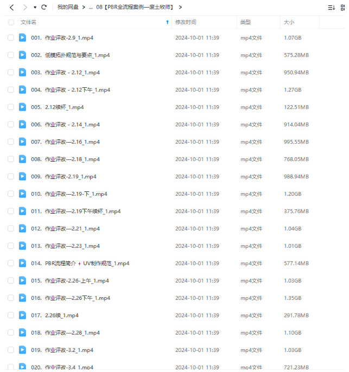
Task: Expand chevron after 08 PBR全流程案例 folder
Action: coord(180,8)
